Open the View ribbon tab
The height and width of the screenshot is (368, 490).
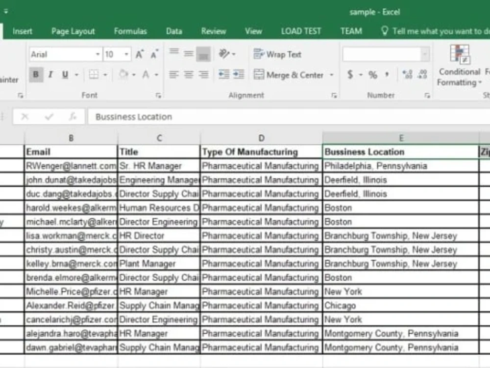click(x=253, y=31)
